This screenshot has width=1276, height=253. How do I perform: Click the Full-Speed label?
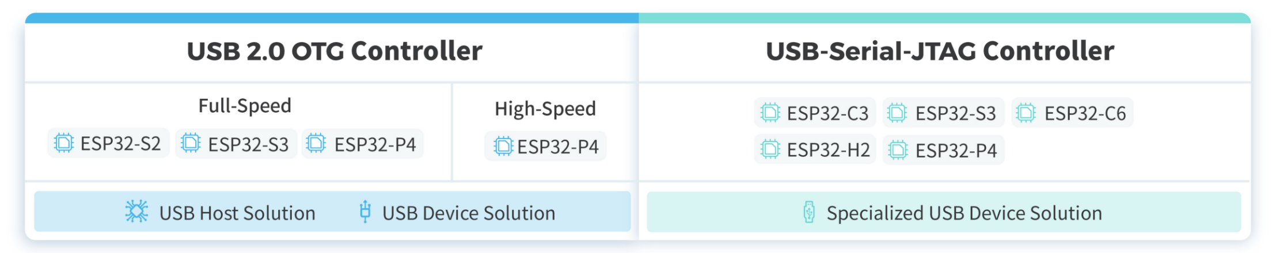pos(245,106)
